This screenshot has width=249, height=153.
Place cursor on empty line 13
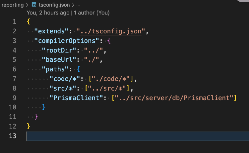click(x=138, y=136)
